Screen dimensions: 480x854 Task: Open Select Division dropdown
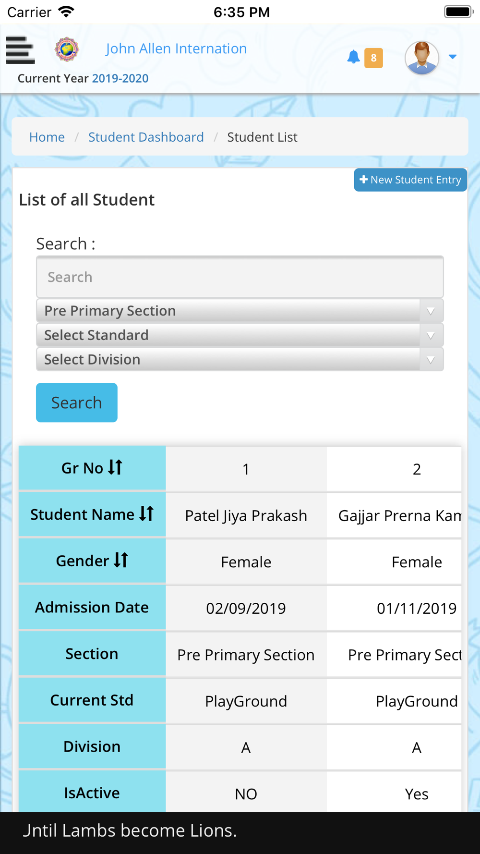tap(240, 359)
